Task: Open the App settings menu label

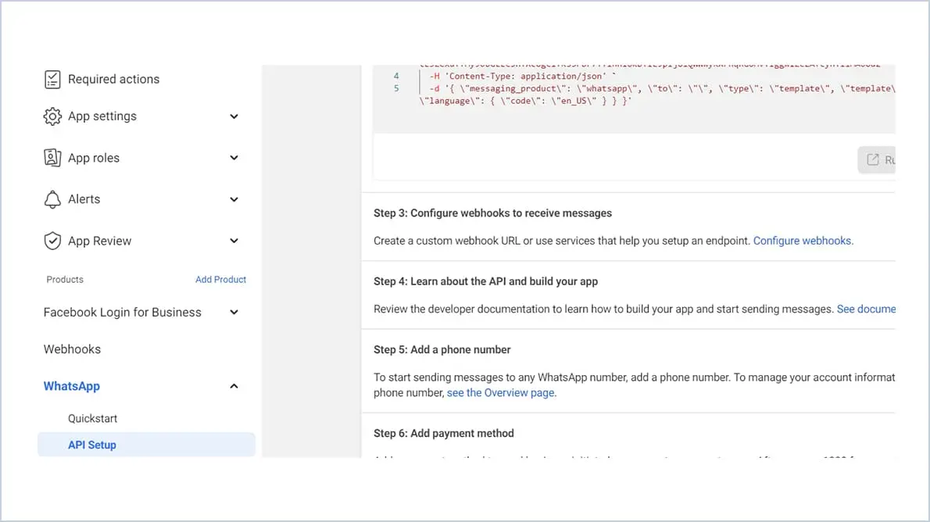Action: (102, 116)
